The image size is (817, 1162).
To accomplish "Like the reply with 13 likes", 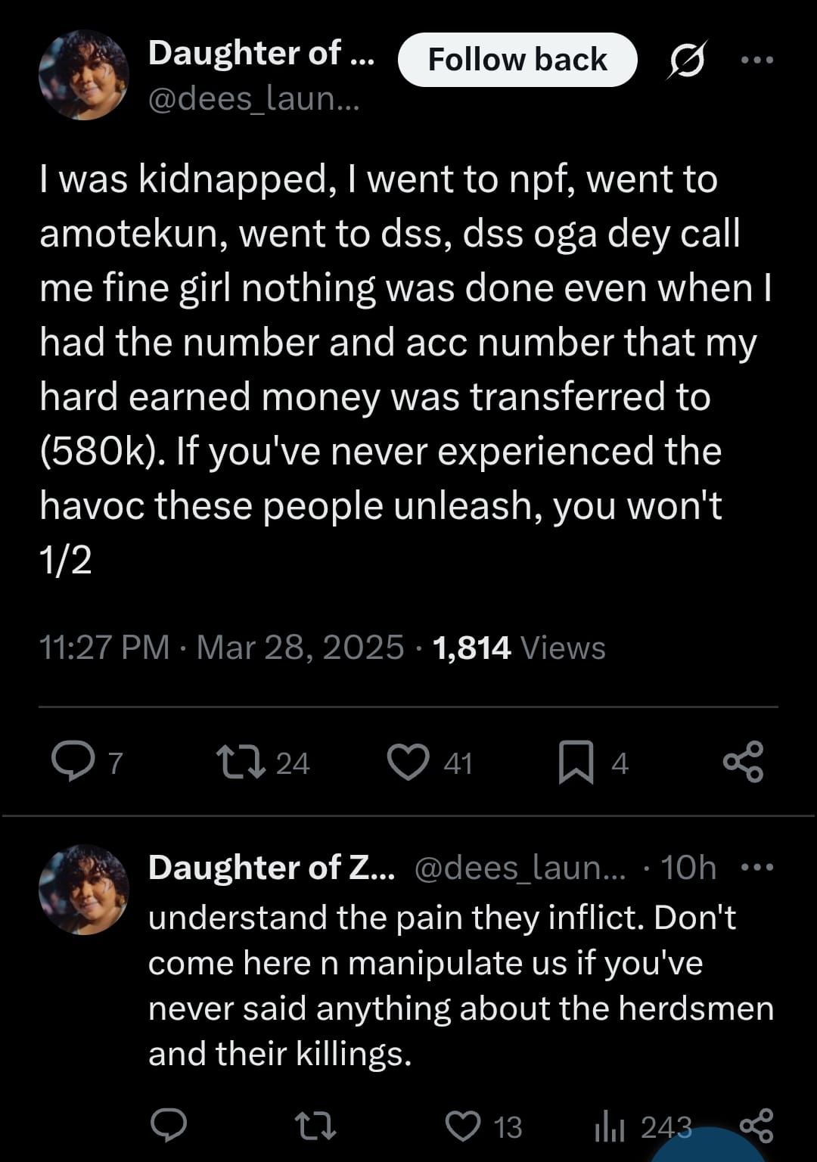I will pos(463,1126).
